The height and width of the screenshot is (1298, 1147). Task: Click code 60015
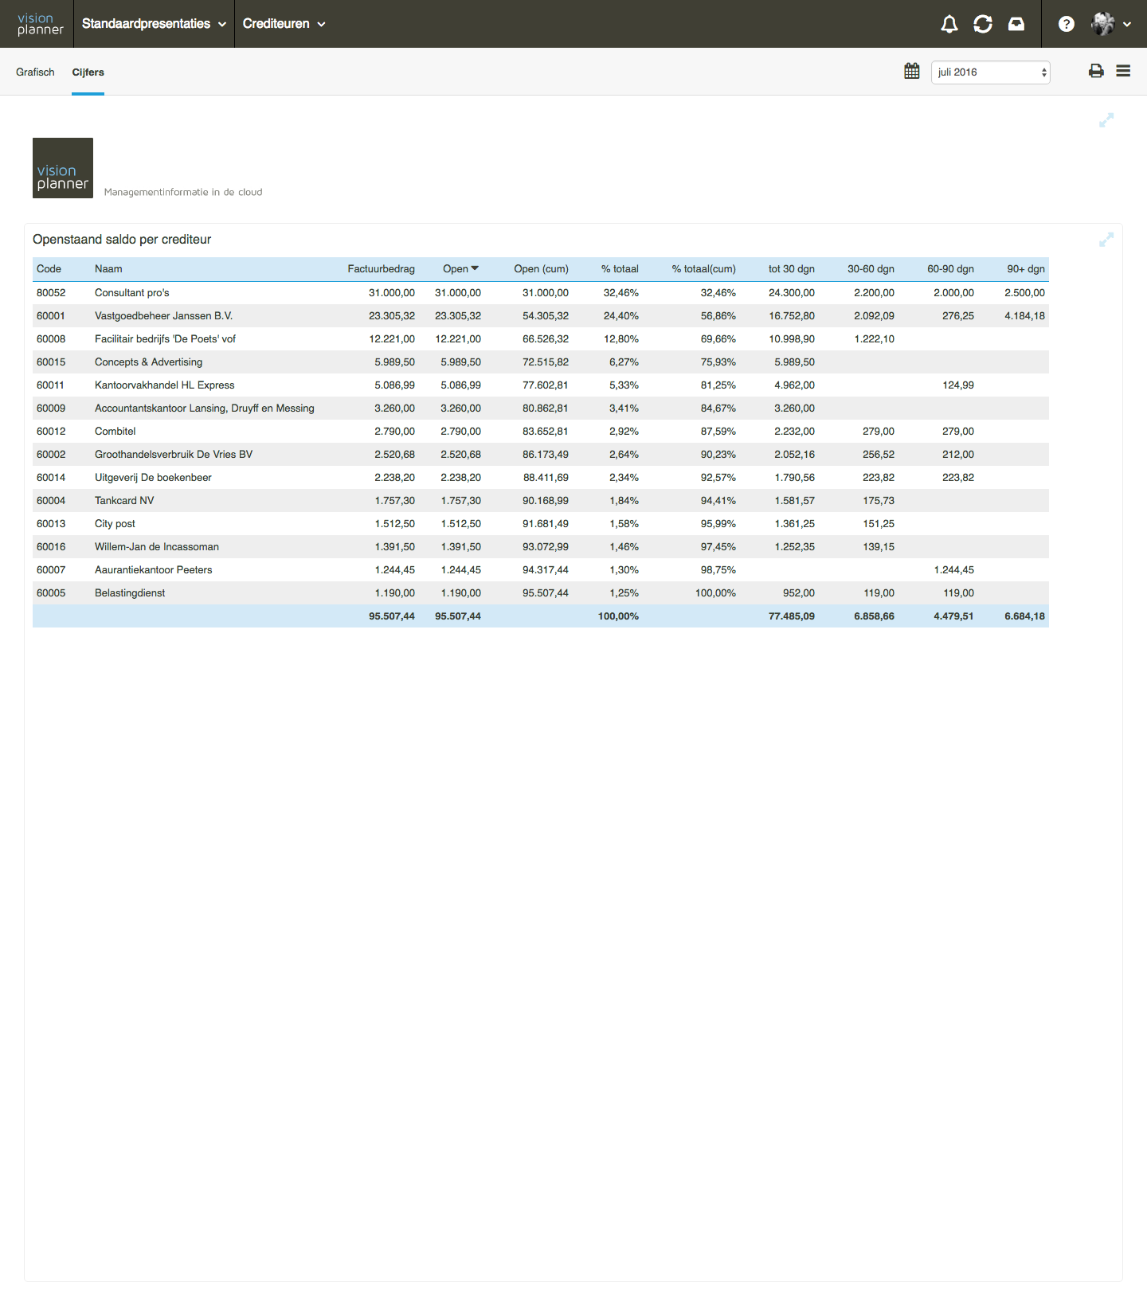click(x=51, y=362)
